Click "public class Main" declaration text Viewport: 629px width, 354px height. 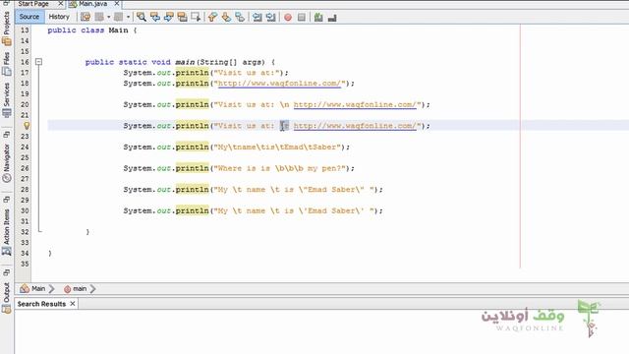point(87,30)
